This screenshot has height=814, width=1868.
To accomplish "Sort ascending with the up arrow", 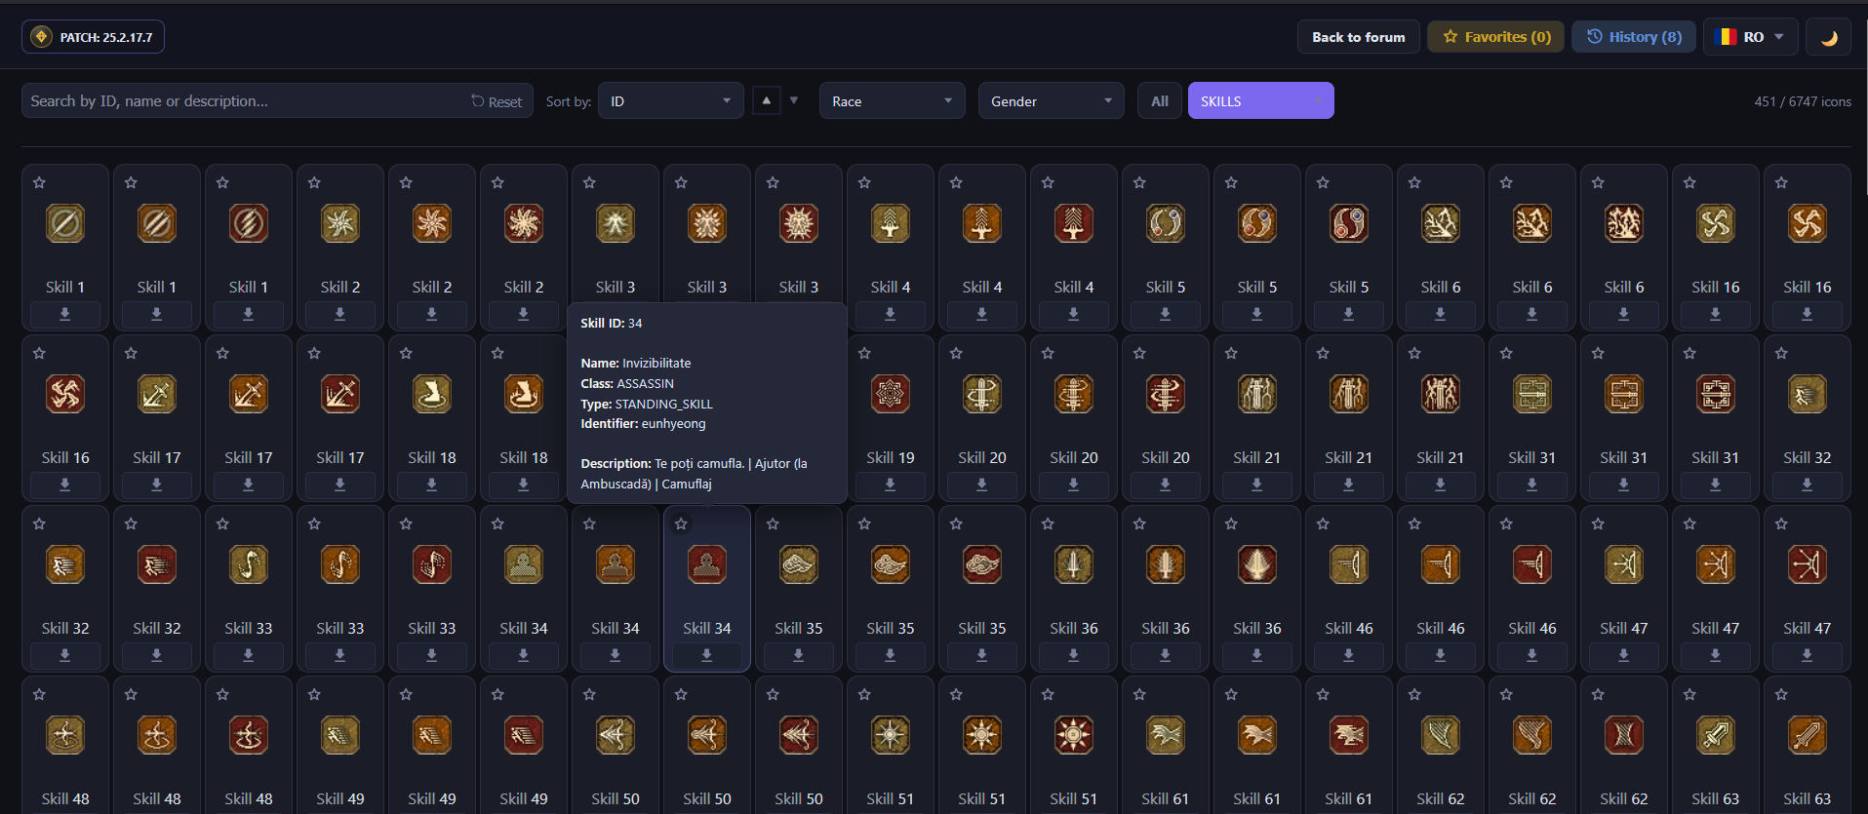I will click(x=767, y=100).
